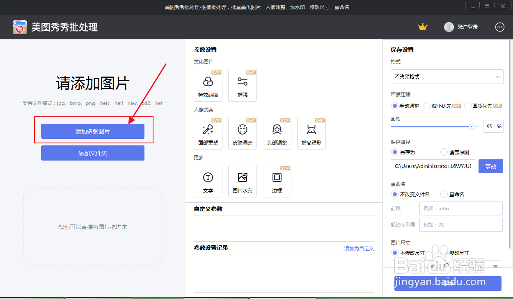Click the 画质 quality slider handle
513x299 pixels.
[472, 127]
